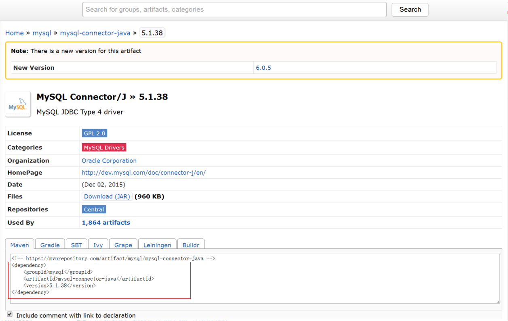508x321 pixels.
Task: Click the Central repository badge
Action: coord(94,209)
